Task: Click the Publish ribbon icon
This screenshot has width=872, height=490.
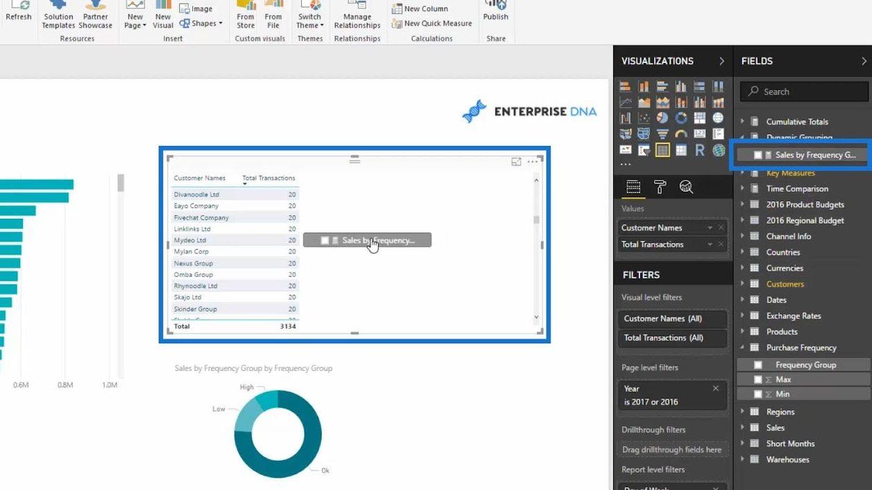Action: 496,11
